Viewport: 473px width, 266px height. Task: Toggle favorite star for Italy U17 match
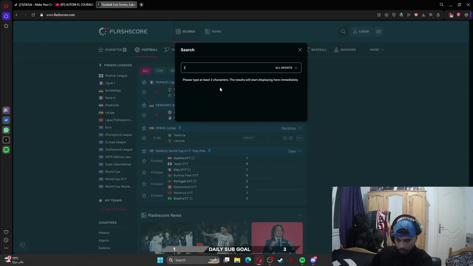(144, 172)
